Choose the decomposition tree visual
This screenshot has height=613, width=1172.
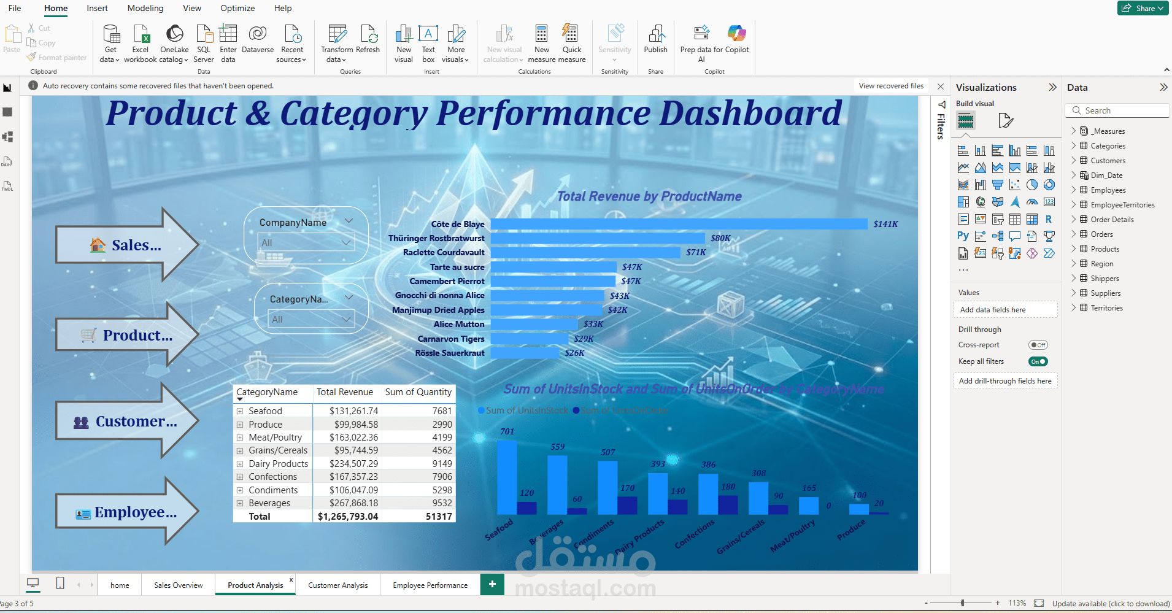point(998,236)
